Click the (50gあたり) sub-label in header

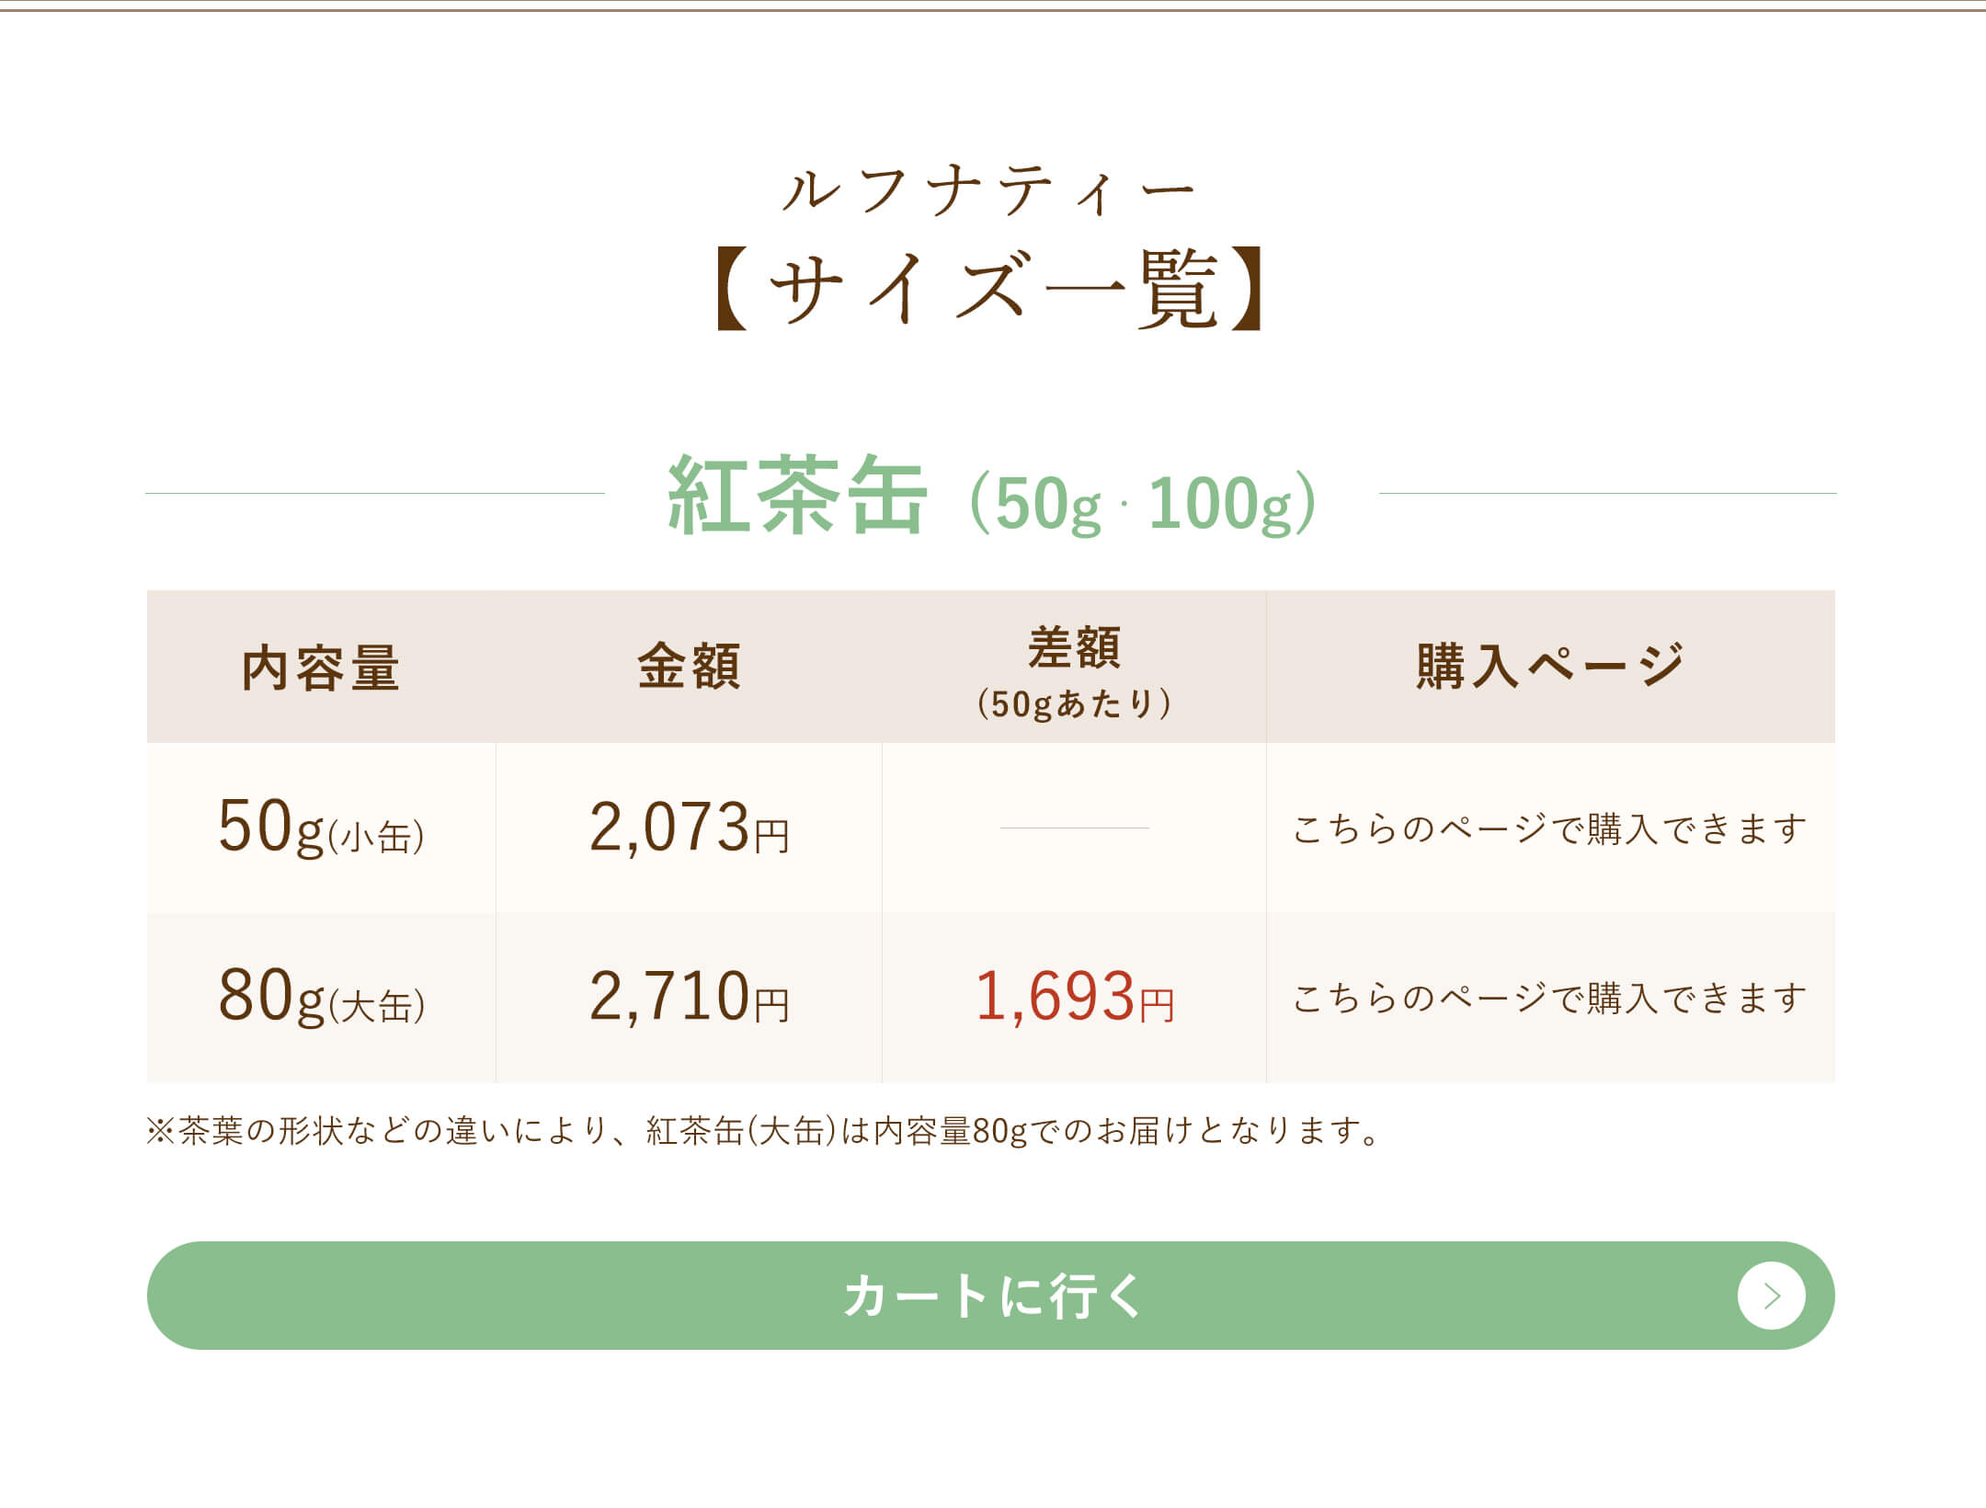point(1074,703)
